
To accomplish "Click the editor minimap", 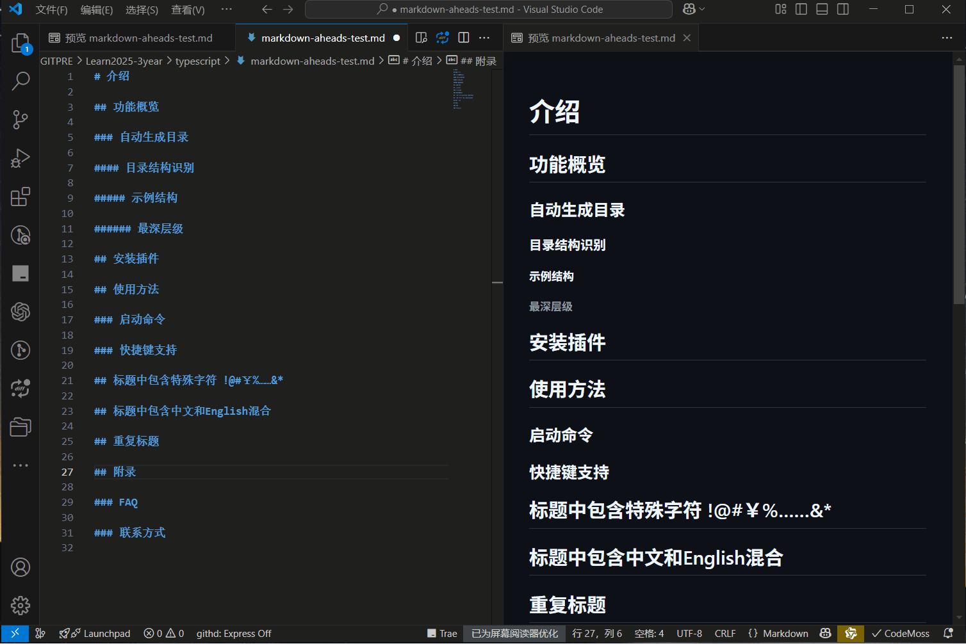I will pyautogui.click(x=471, y=89).
